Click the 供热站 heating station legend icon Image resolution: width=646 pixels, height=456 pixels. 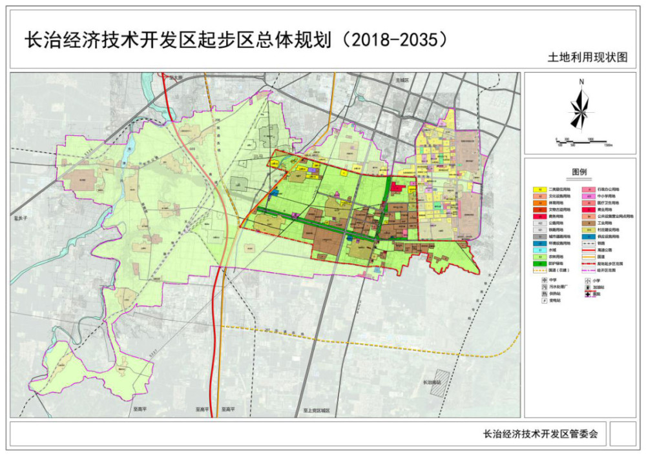tap(545, 293)
